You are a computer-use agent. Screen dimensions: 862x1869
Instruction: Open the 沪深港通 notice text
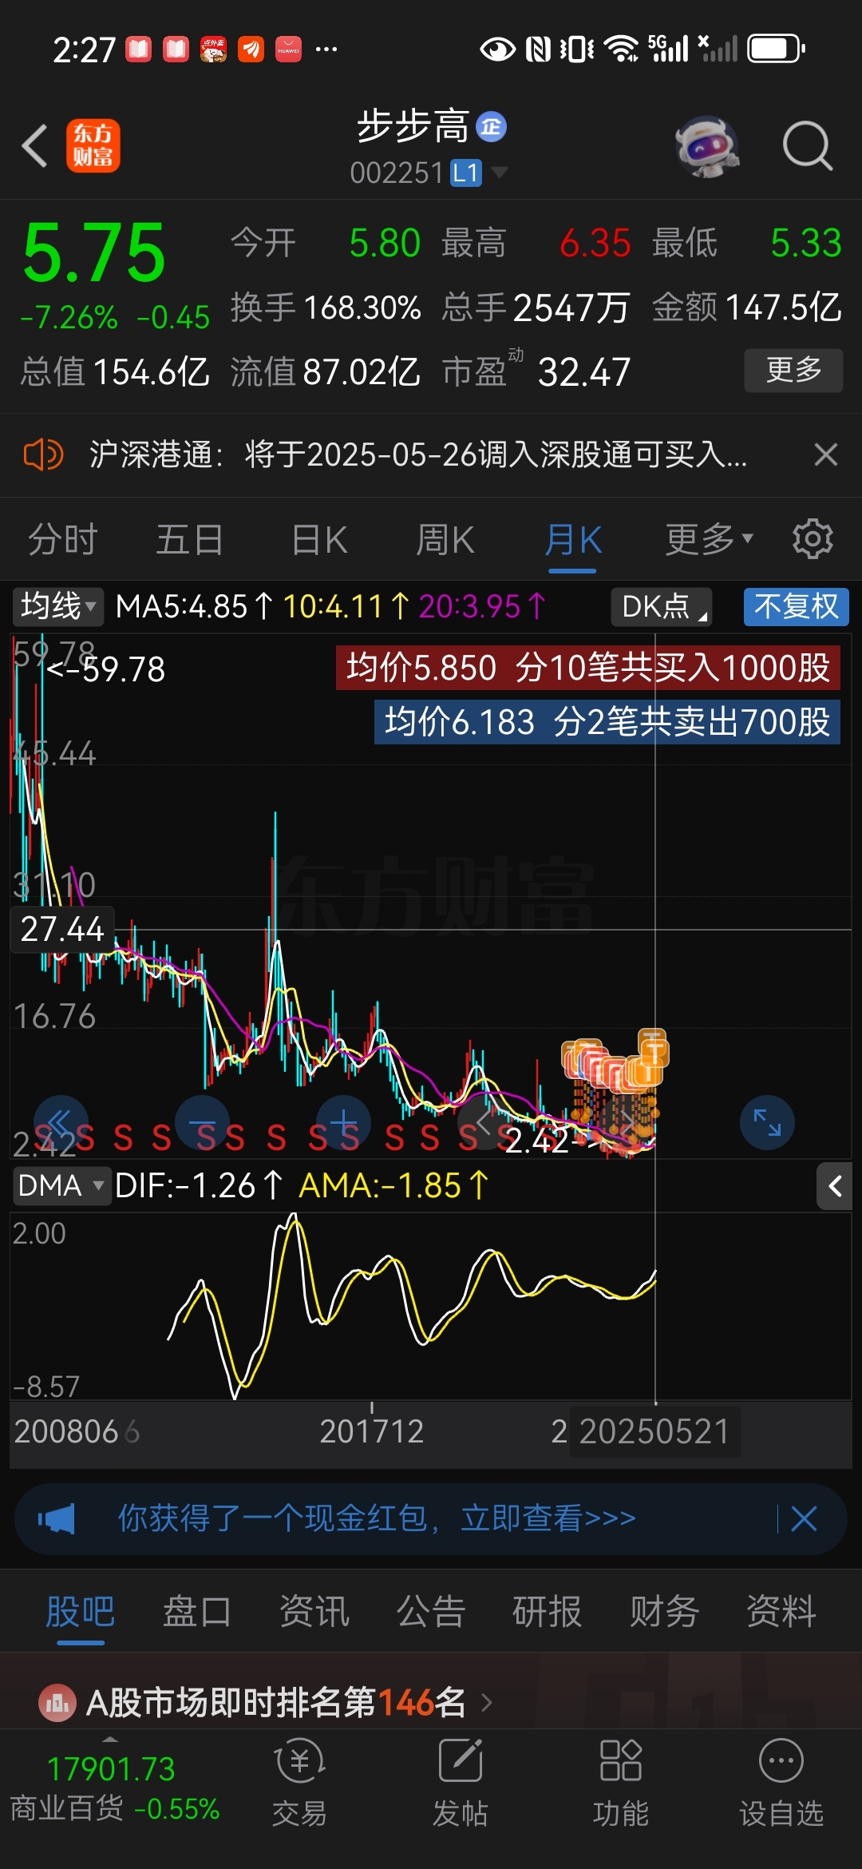(x=418, y=454)
